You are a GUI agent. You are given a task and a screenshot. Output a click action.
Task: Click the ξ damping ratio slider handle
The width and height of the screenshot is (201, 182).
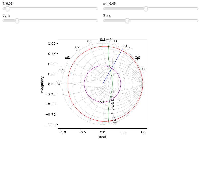click(x=8, y=9)
